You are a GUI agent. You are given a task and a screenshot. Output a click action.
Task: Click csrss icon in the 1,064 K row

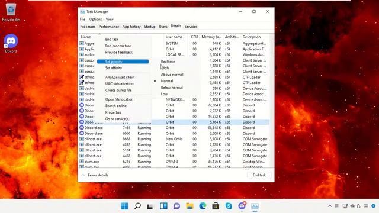[x=82, y=60]
